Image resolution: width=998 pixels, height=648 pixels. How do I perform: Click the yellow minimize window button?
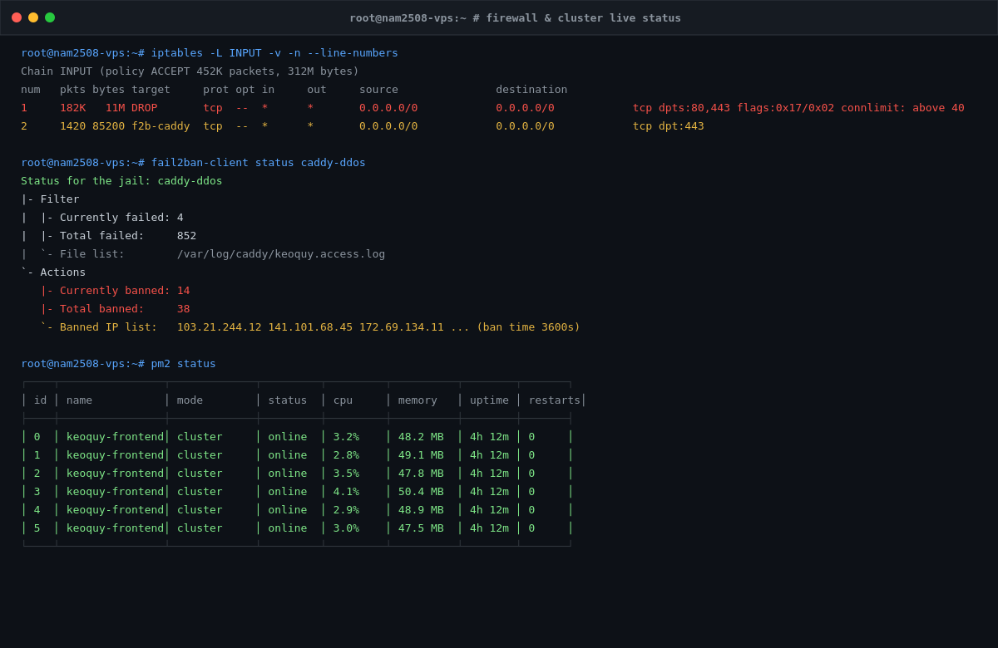click(33, 17)
